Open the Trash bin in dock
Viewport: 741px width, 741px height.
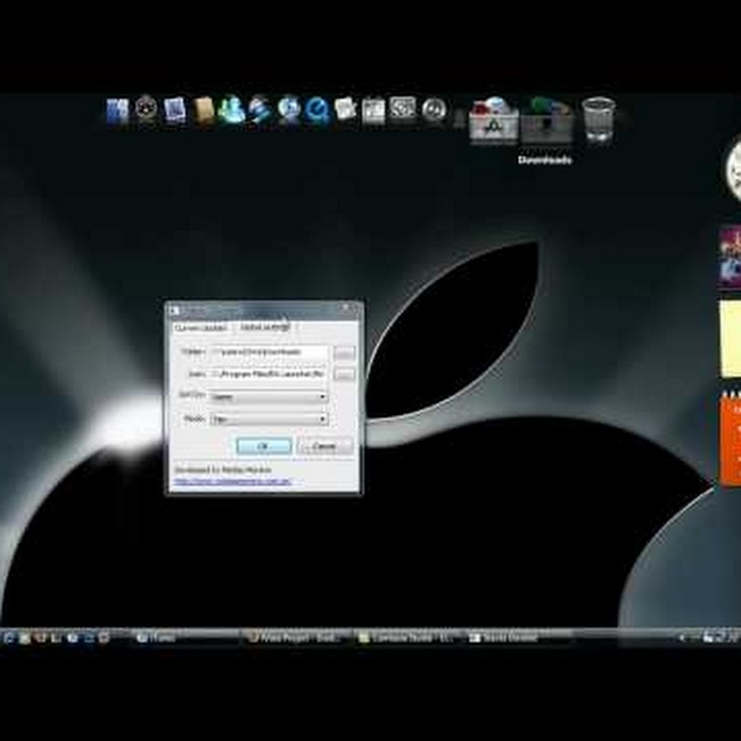[x=598, y=119]
